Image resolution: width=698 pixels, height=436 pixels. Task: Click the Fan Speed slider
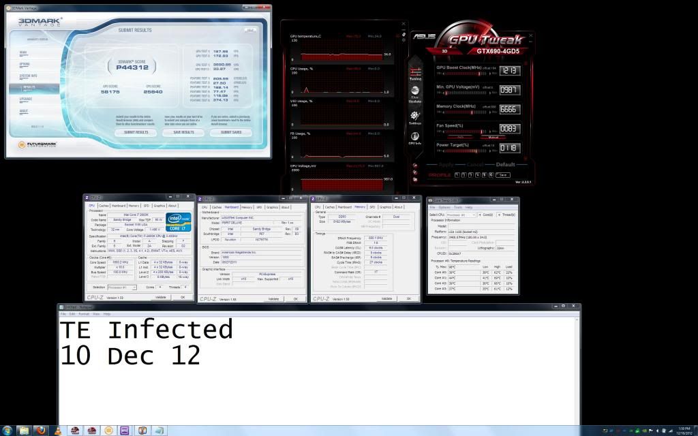click(467, 131)
